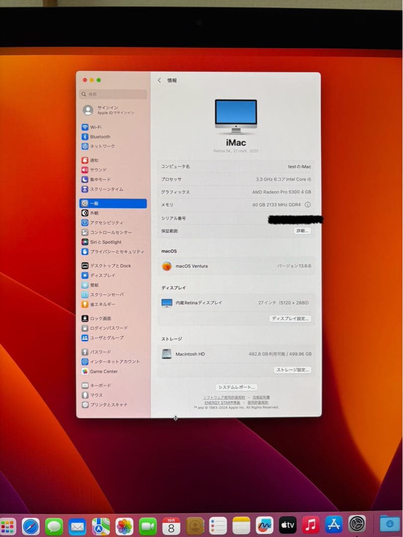This screenshot has height=537, width=403.
Task: Click the search field in sidebar
Action: [x=113, y=94]
